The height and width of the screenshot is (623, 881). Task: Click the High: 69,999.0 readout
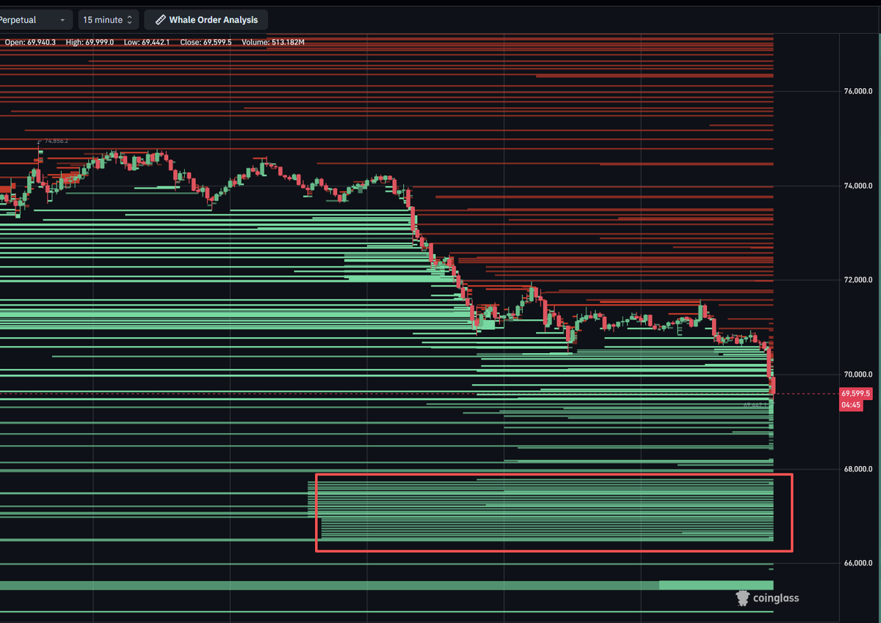pyautogui.click(x=90, y=42)
